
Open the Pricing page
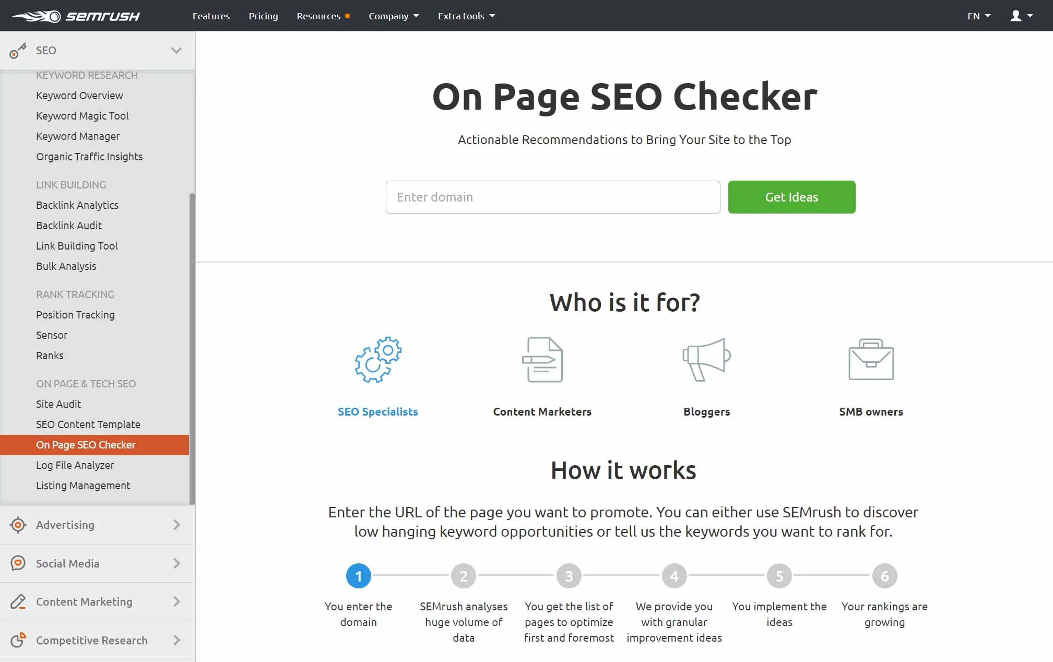pos(263,16)
